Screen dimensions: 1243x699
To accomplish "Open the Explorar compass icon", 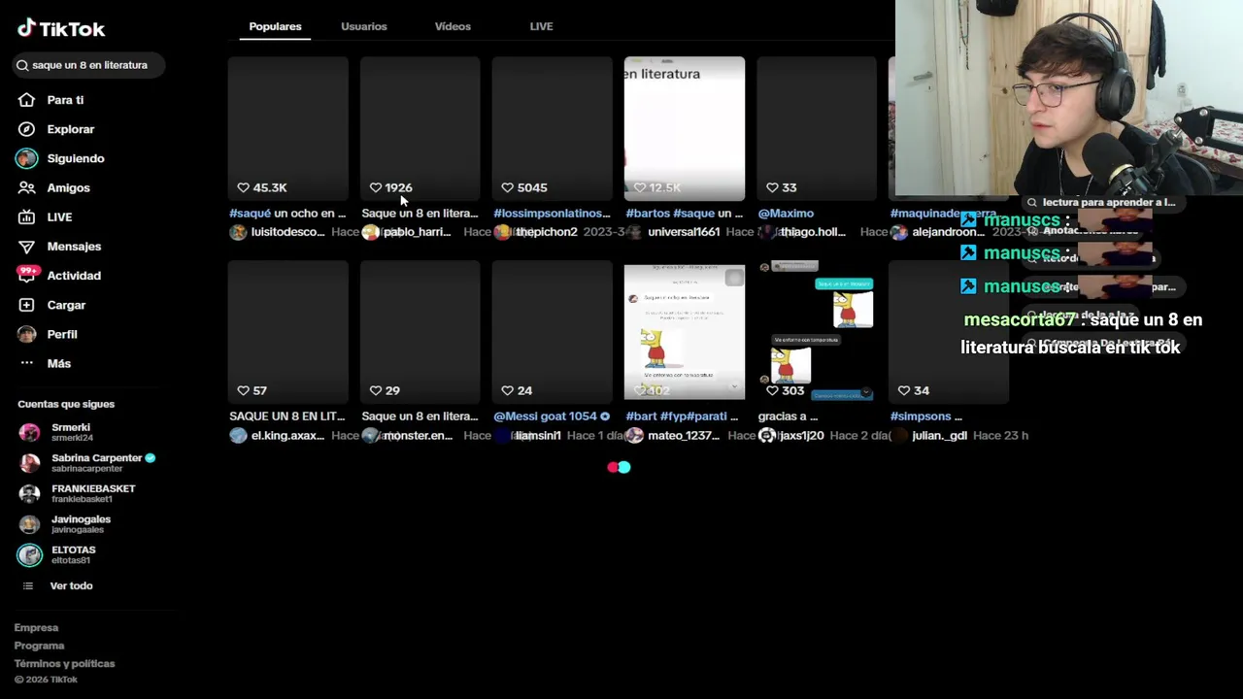I will pos(26,129).
